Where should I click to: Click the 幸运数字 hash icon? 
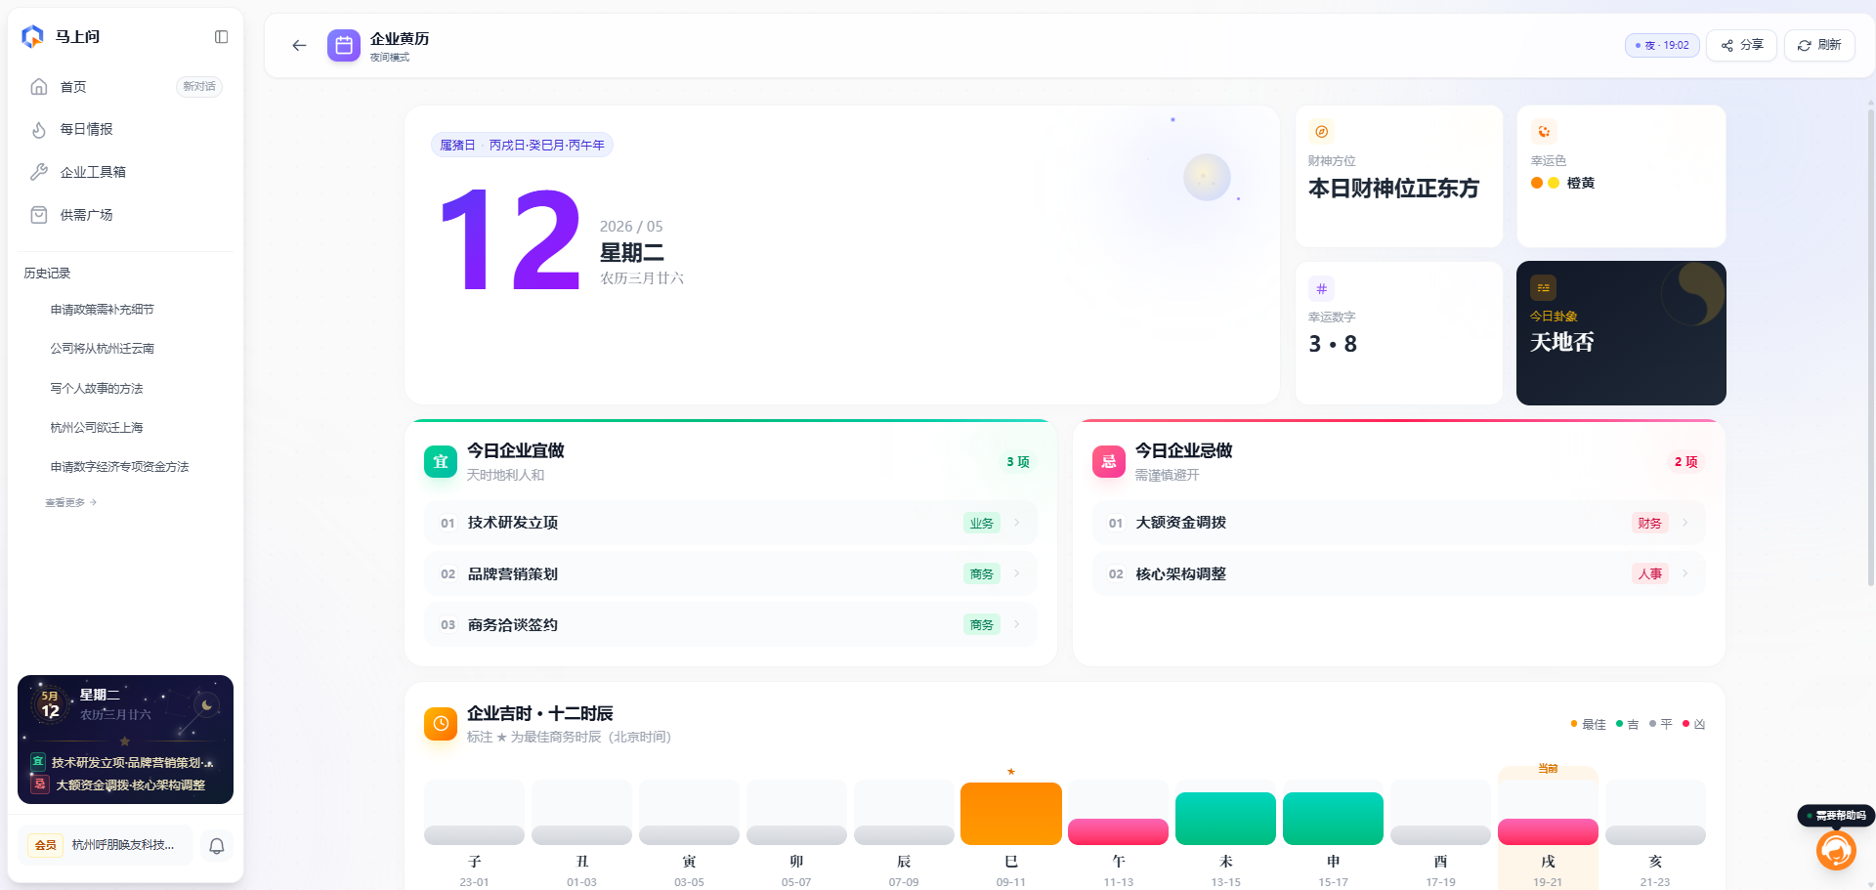pyautogui.click(x=1321, y=288)
